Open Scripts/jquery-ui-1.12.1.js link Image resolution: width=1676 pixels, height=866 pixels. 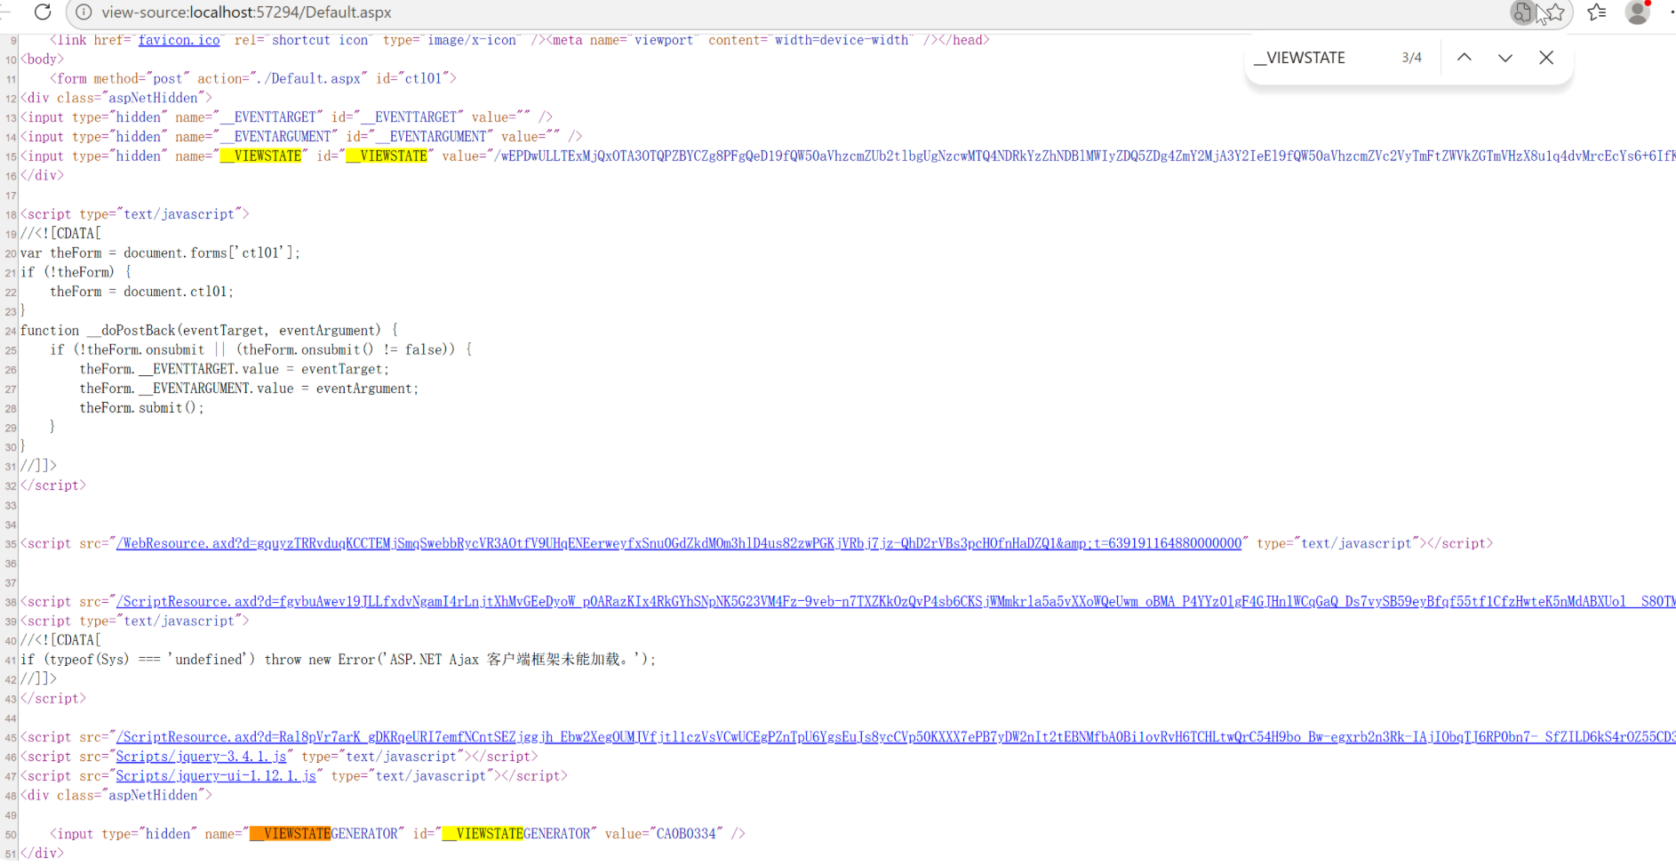[x=216, y=776]
